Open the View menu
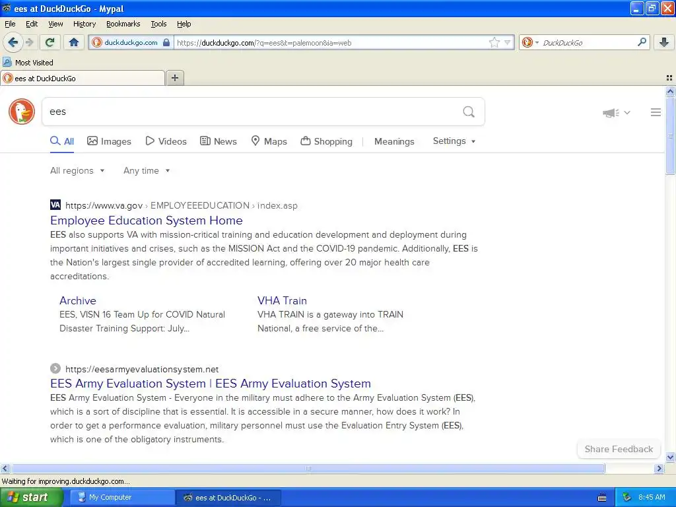The height and width of the screenshot is (507, 676). point(55,24)
